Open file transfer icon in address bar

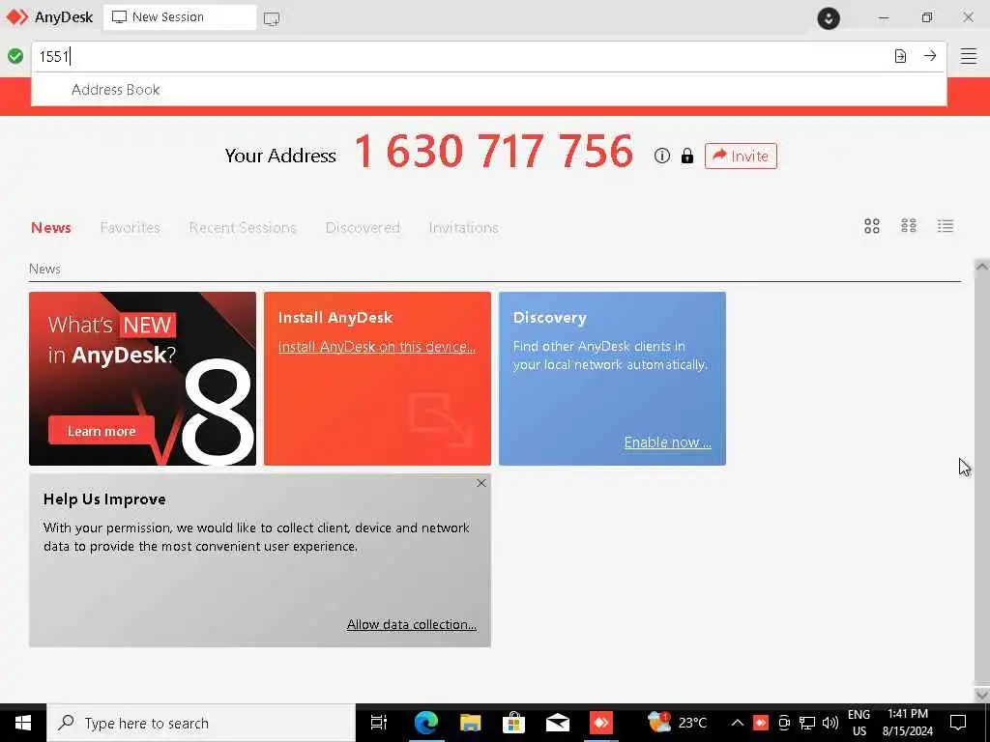click(x=900, y=56)
